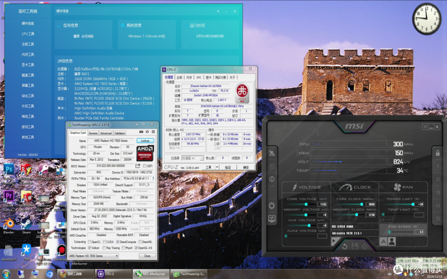Image resolution: width=447 pixels, height=279 pixels.
Task: Switch to the Sensors tab in GPU-Z
Action: coord(93,133)
